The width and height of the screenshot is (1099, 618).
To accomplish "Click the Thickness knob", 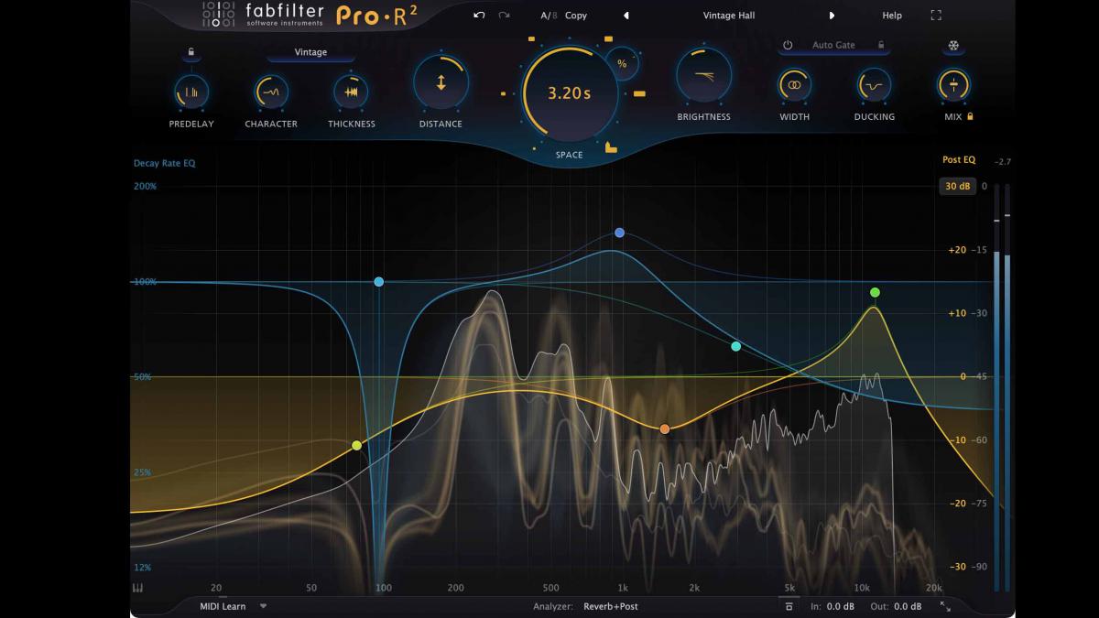I will point(351,92).
